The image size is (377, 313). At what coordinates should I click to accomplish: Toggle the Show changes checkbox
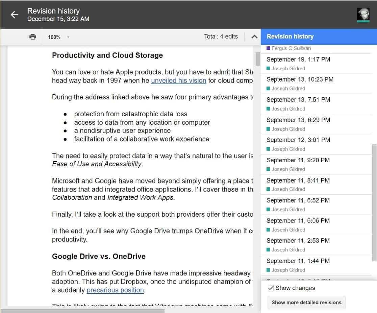(x=271, y=288)
